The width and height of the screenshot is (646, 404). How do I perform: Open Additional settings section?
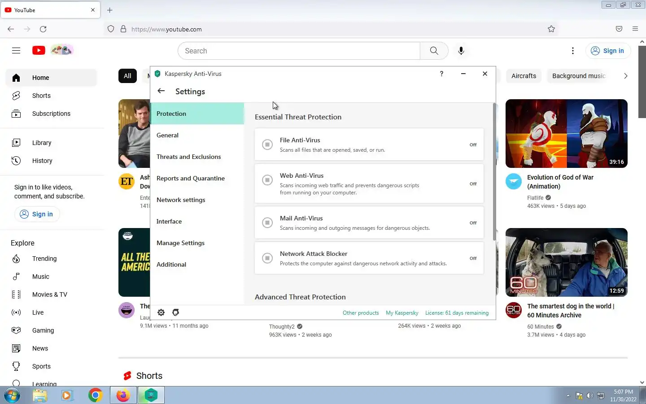click(197, 264)
